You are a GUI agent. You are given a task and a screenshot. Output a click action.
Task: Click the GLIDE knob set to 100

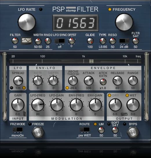[90, 41]
